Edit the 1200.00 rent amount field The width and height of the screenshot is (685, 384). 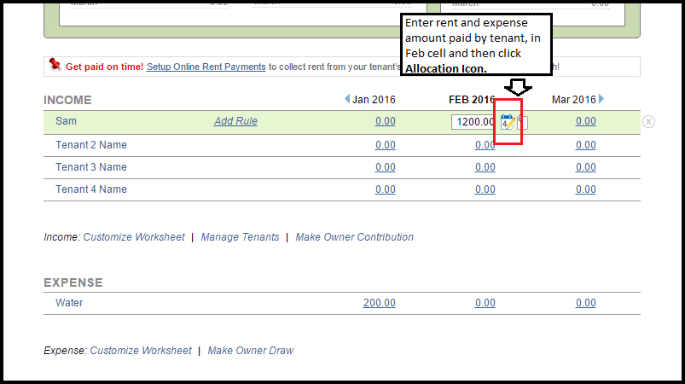(473, 122)
